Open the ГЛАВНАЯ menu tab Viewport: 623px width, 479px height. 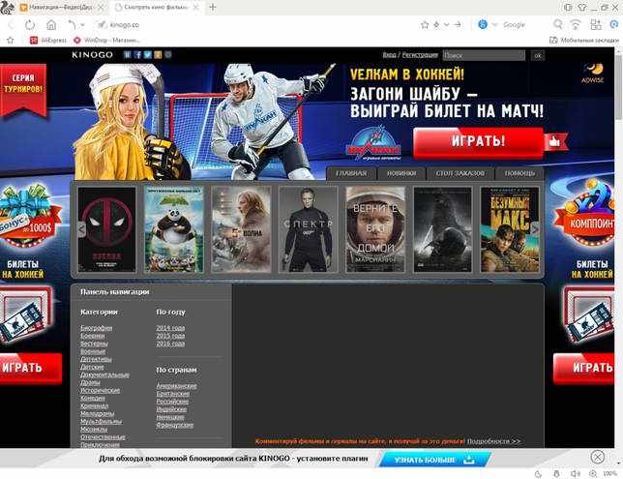coord(351,173)
